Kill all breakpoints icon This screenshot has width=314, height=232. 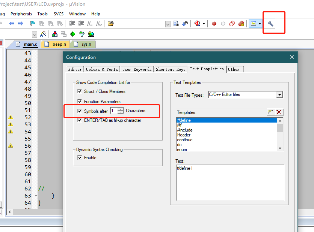coord(241,24)
